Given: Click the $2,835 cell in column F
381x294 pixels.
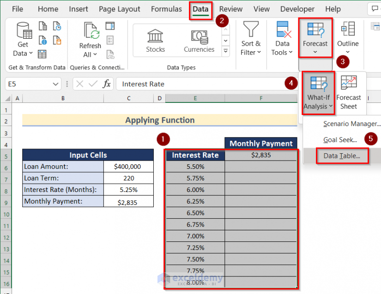Looking at the screenshot, I should 261,155.
